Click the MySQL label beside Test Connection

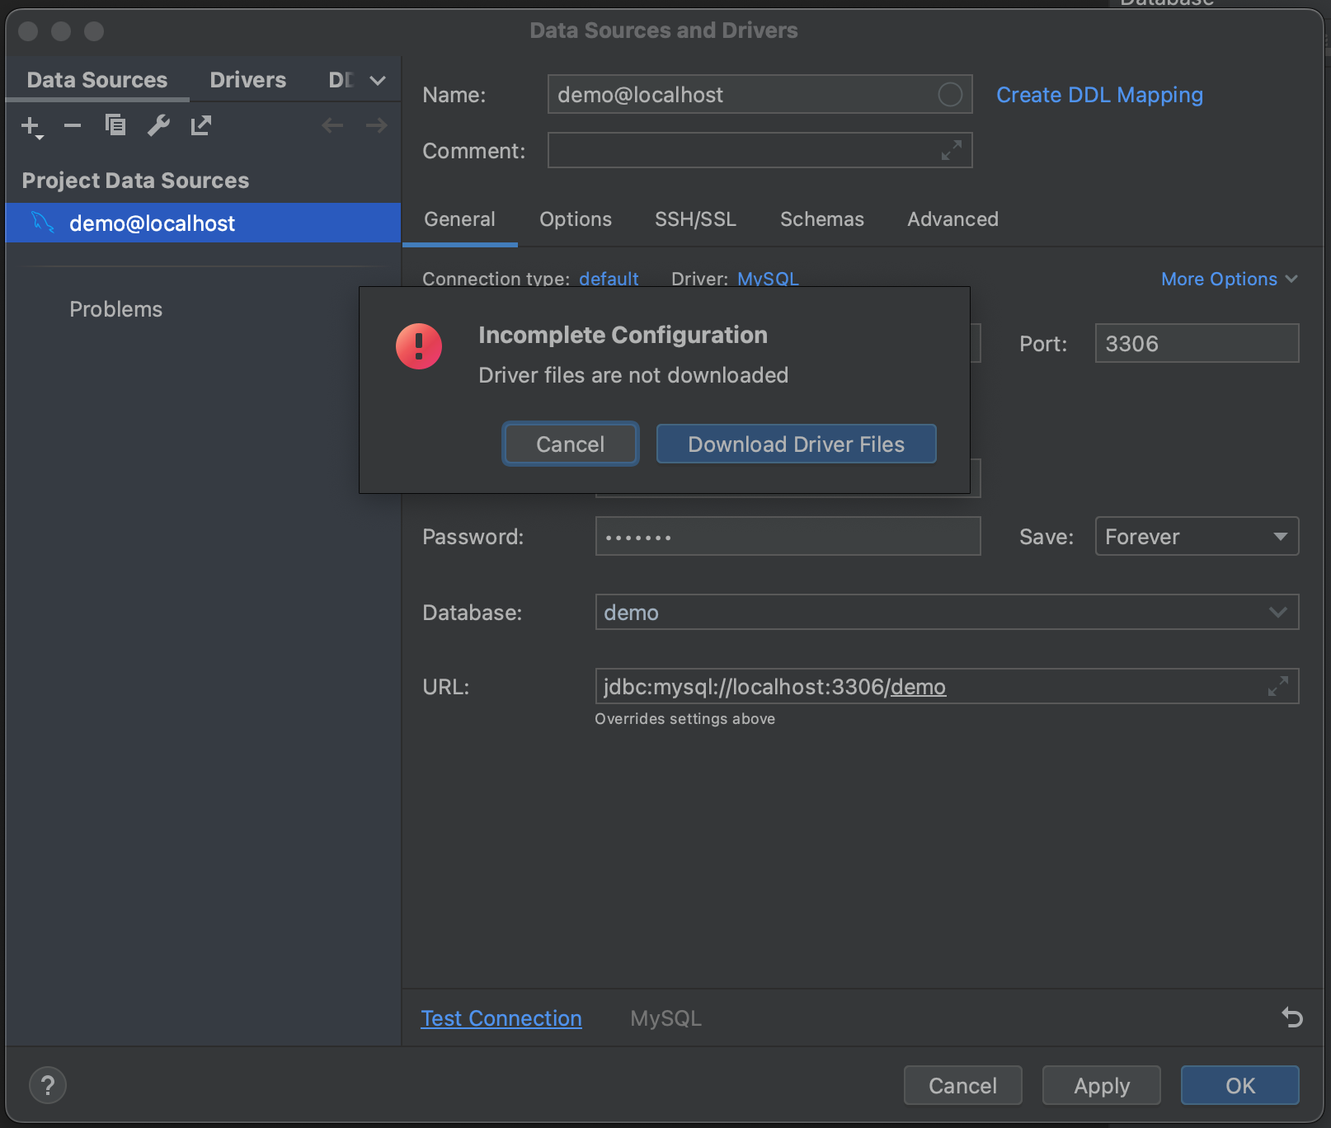click(665, 1018)
